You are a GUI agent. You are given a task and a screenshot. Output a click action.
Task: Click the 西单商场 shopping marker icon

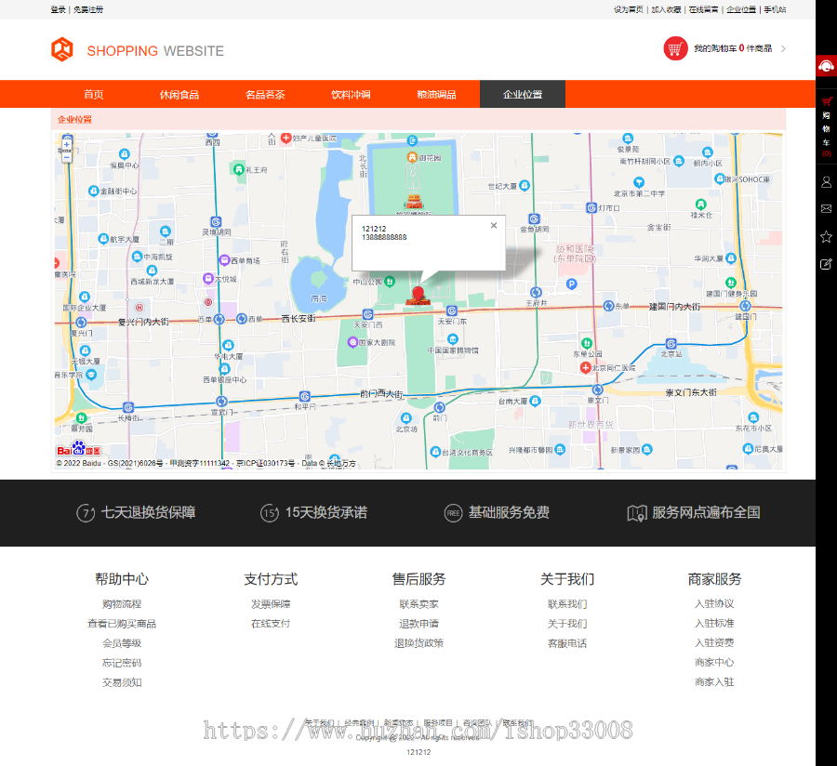pos(225,260)
